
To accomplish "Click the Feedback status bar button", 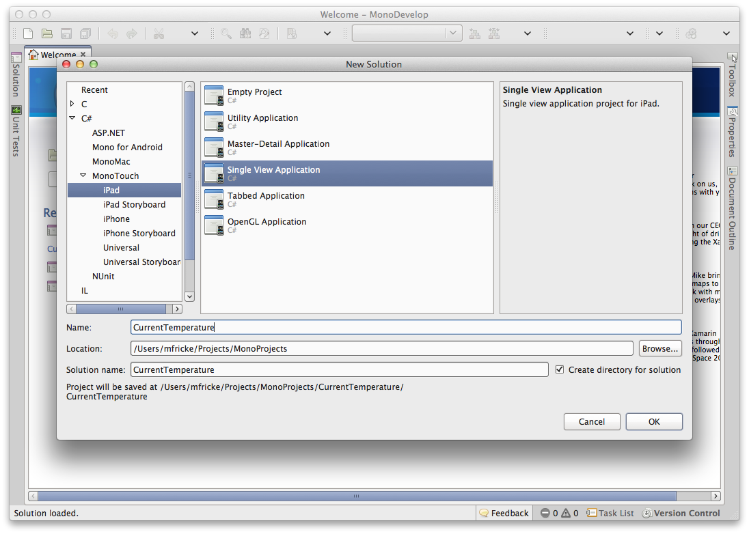I will 504,513.
